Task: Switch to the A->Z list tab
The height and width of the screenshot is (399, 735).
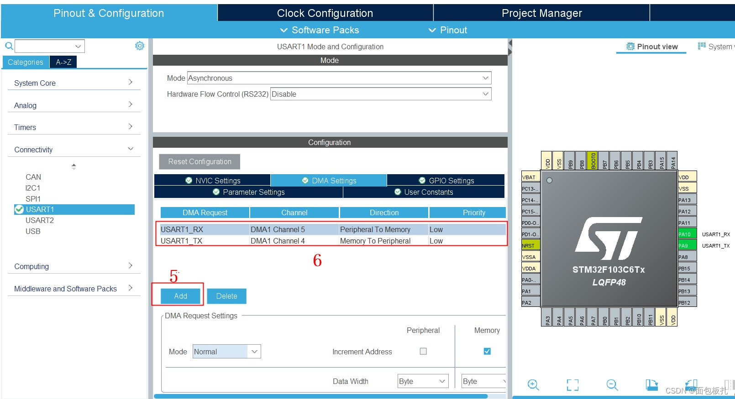Action: (x=63, y=62)
